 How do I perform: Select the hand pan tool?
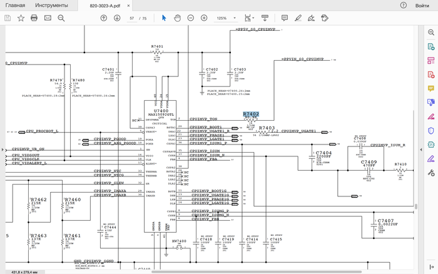[x=177, y=18]
